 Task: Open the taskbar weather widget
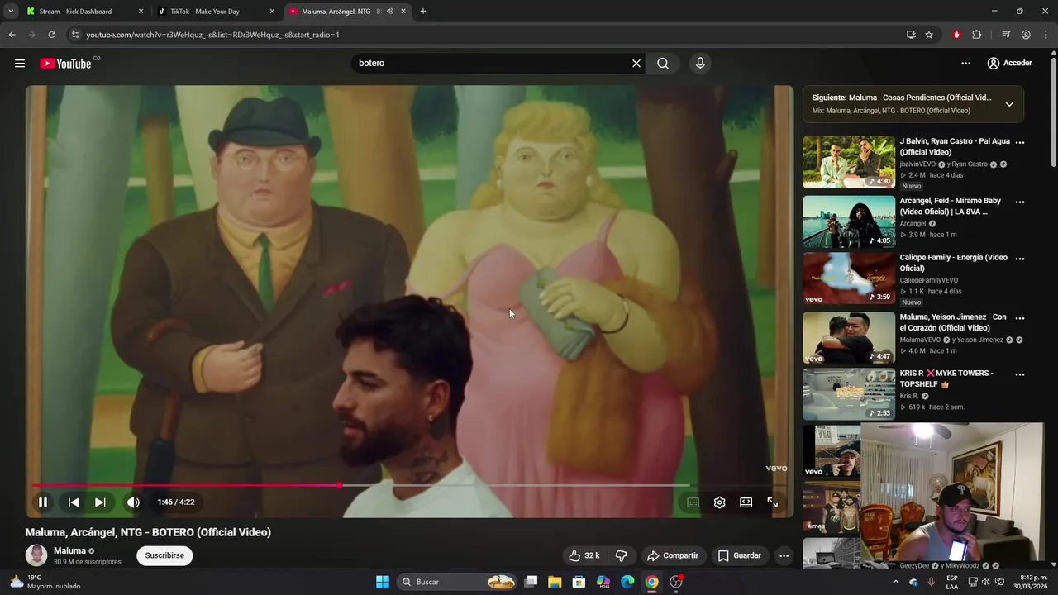[x=45, y=582]
